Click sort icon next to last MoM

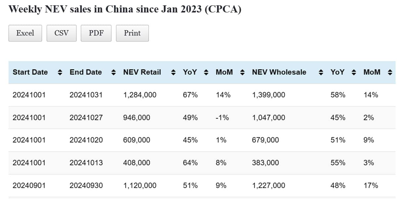390,72
